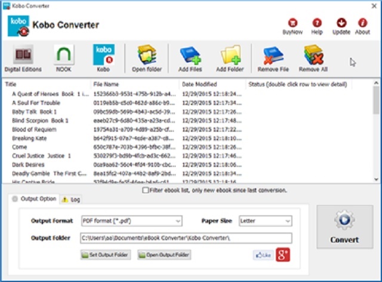Sort by the File Name column header
This screenshot has width=382, height=282.
(x=134, y=84)
